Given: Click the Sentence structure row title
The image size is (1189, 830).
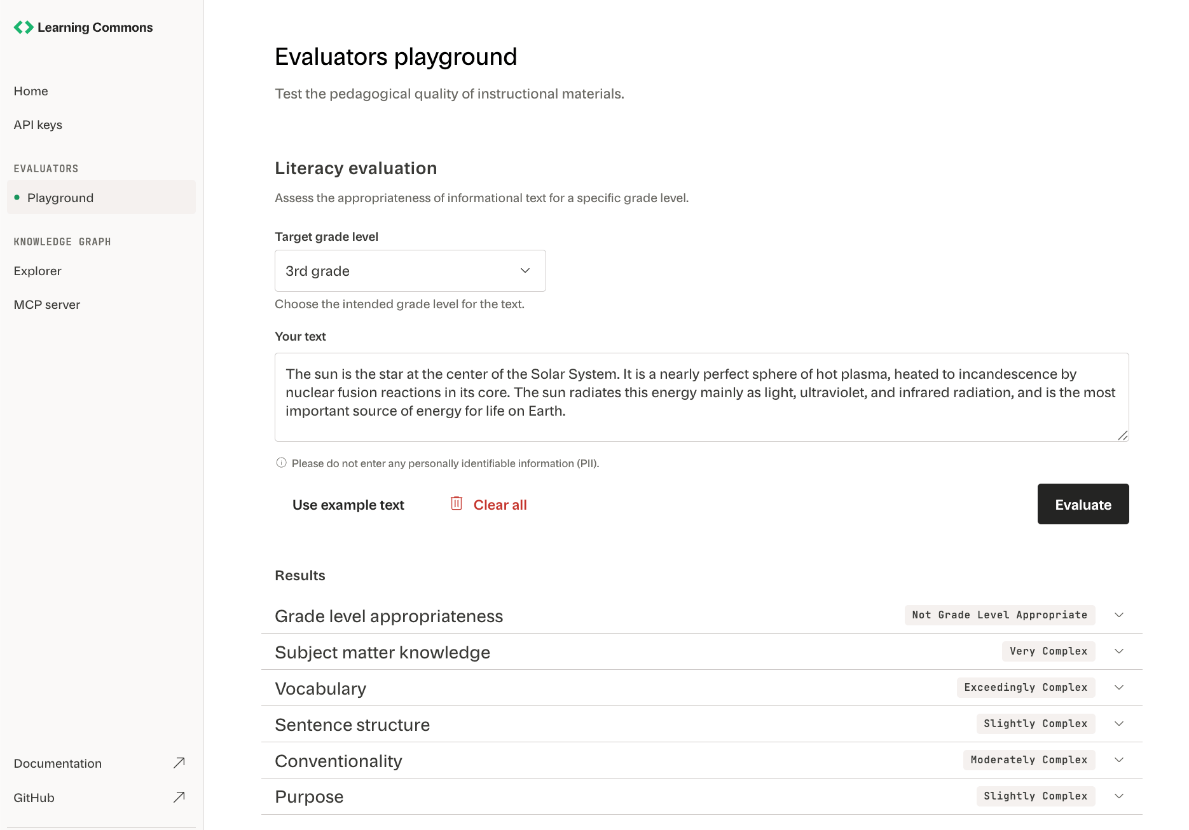Looking at the screenshot, I should (x=352, y=725).
